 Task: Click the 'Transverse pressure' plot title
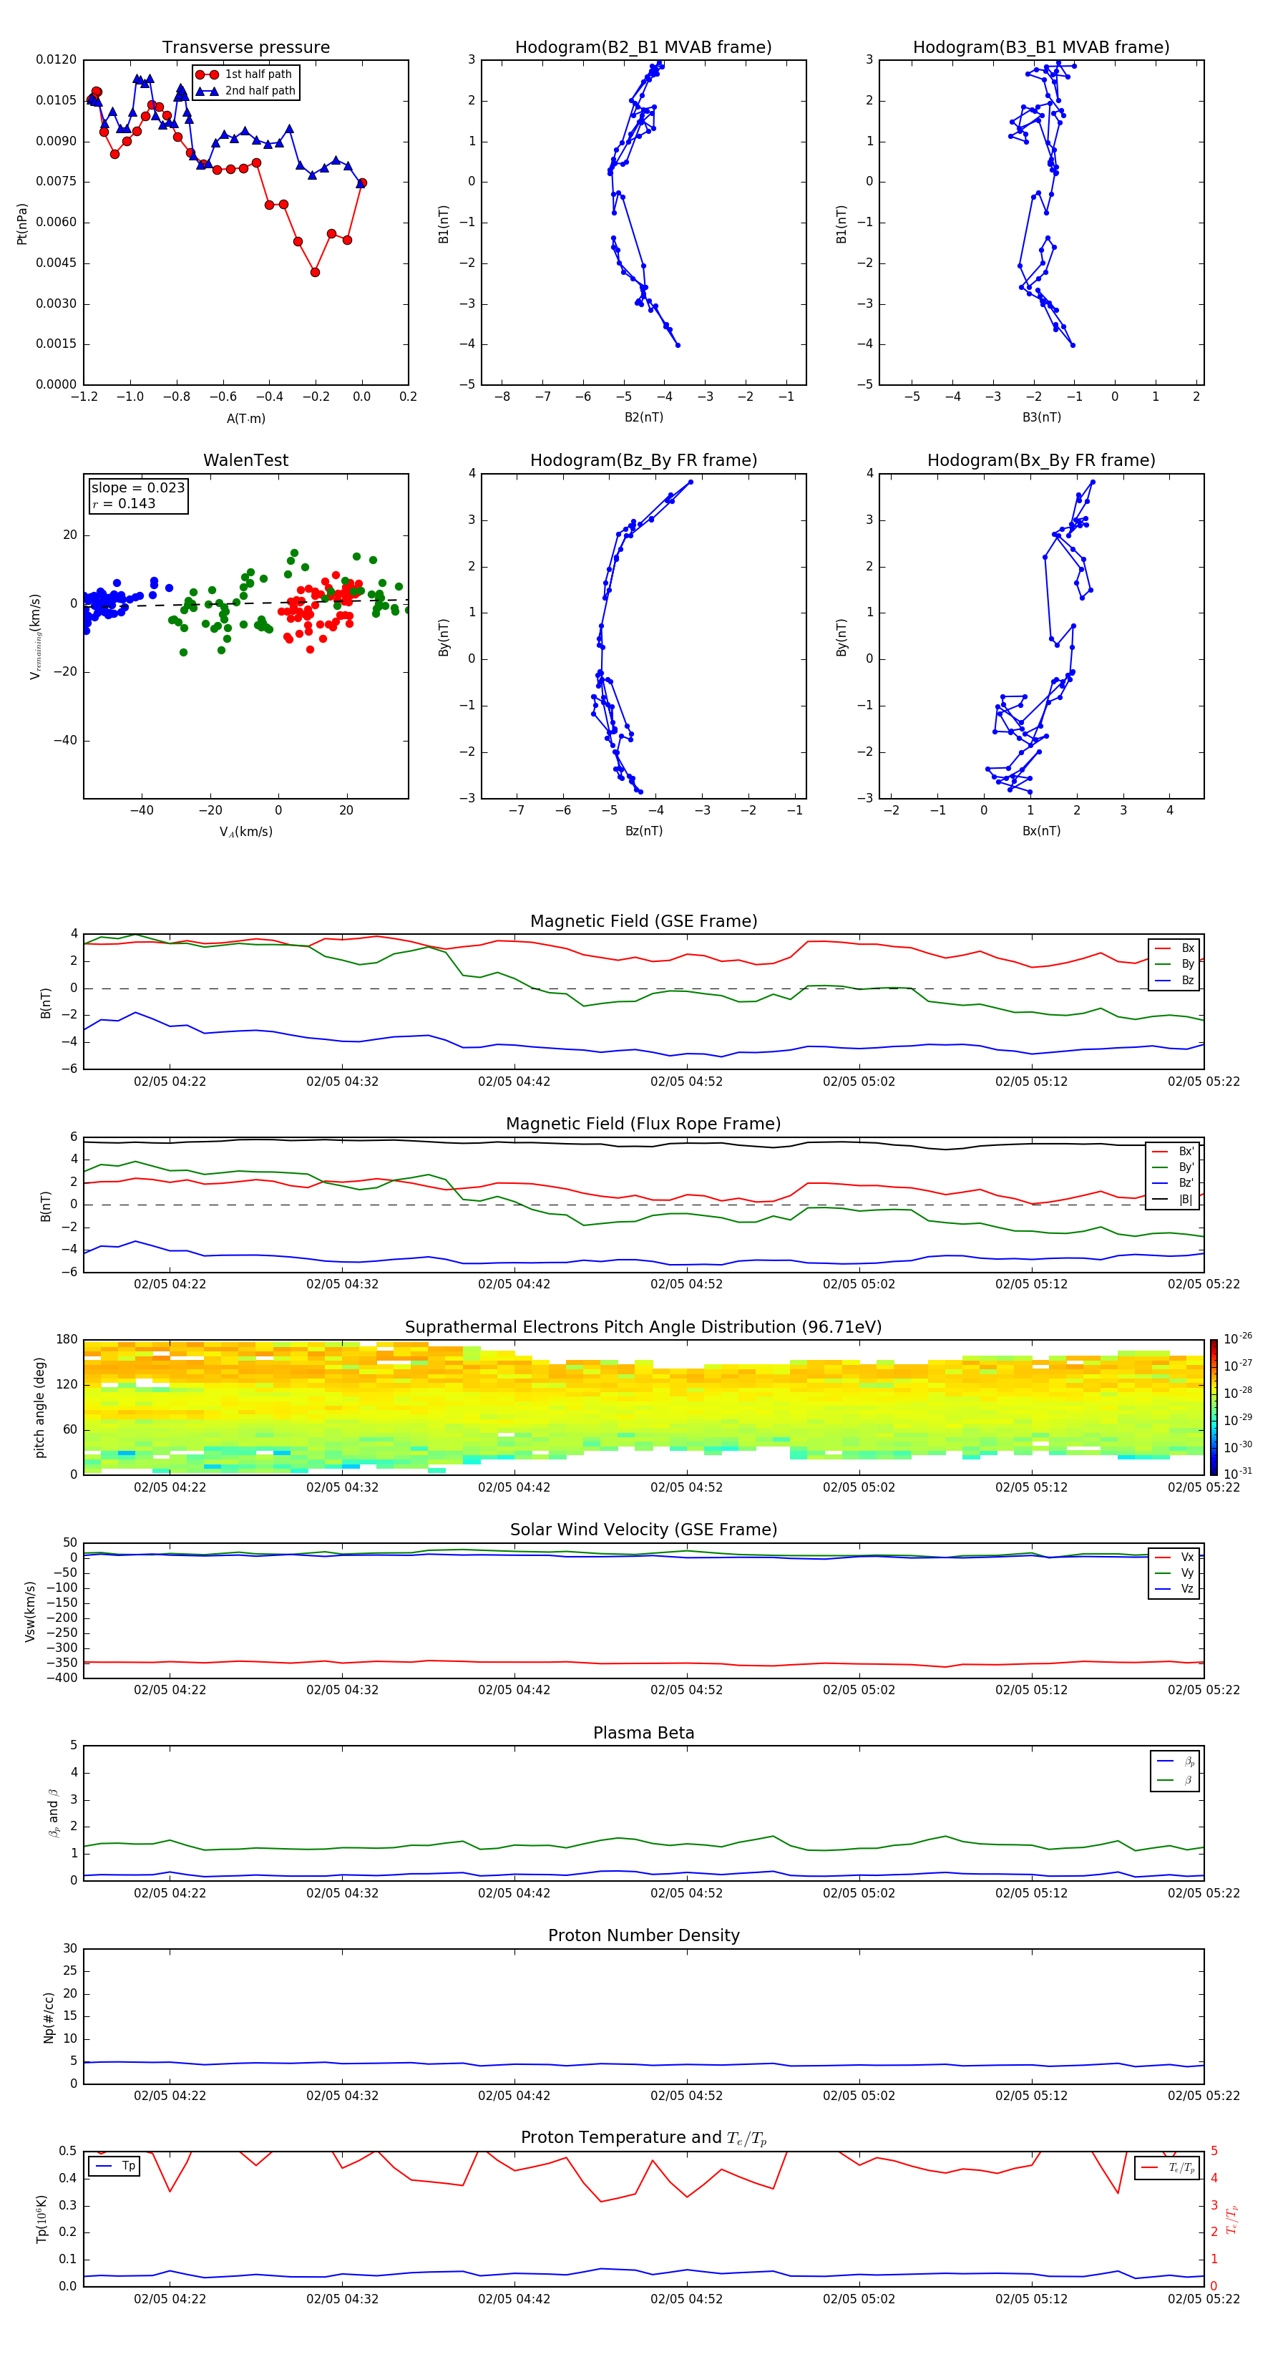coord(245,47)
